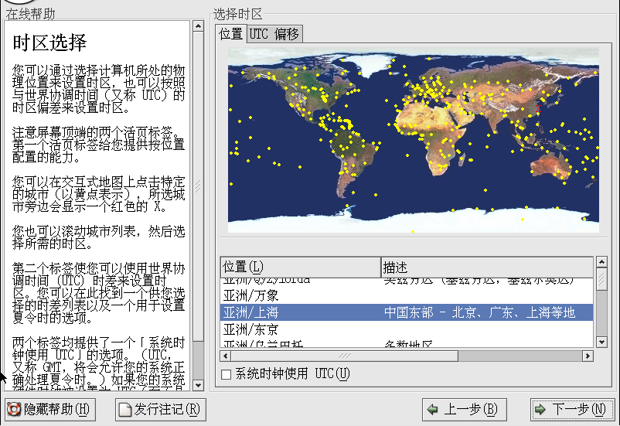Click timezone list scrollbar down arrow
Screen dimensions: 620x426
[x=601, y=343]
